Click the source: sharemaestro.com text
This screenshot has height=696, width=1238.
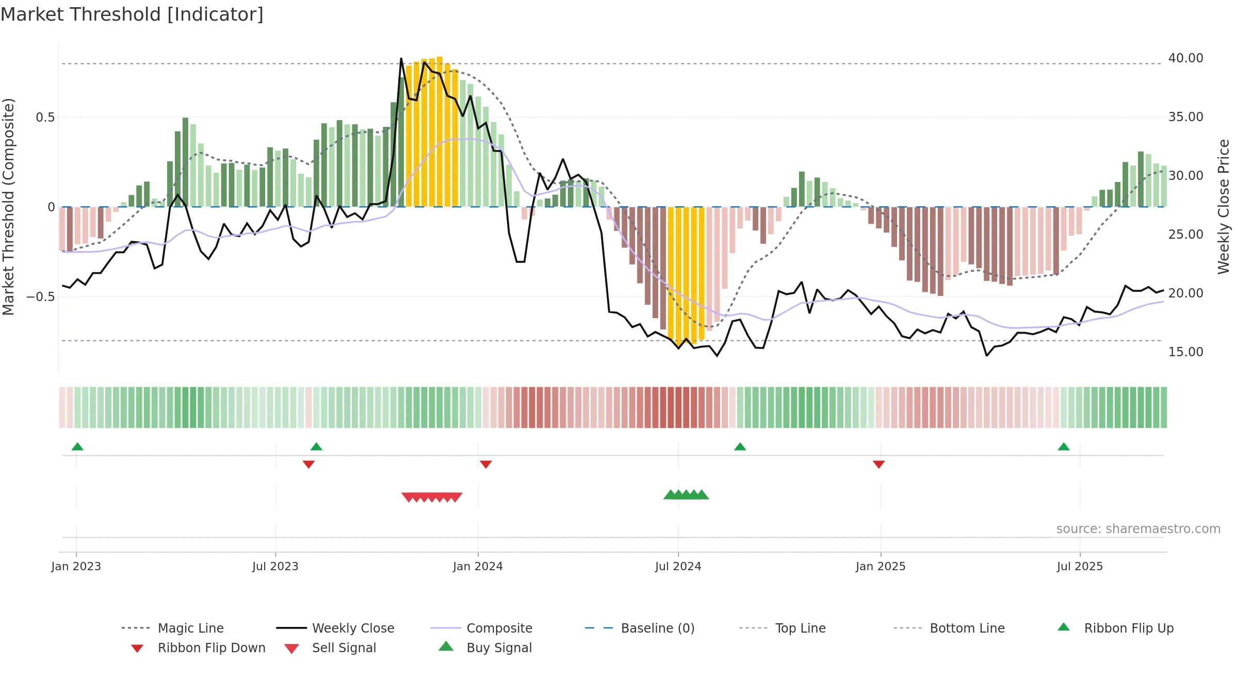[x=1138, y=529]
